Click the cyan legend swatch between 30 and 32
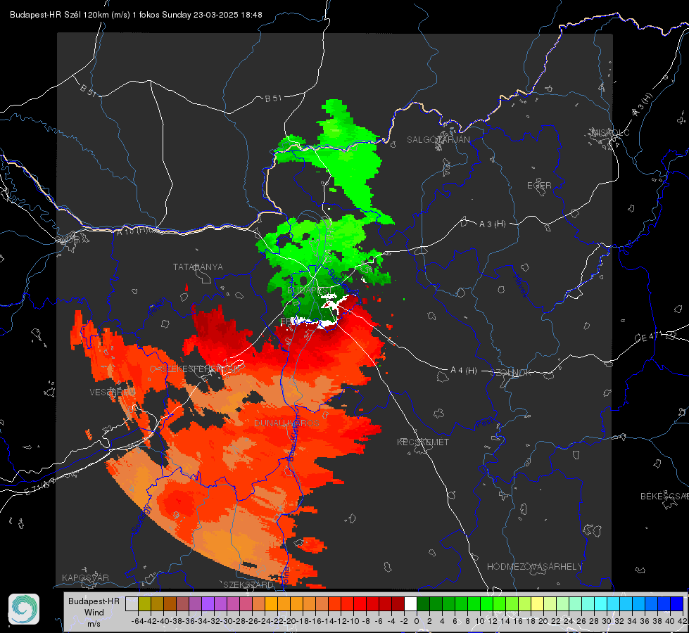The height and width of the screenshot is (633, 689). coord(614,603)
